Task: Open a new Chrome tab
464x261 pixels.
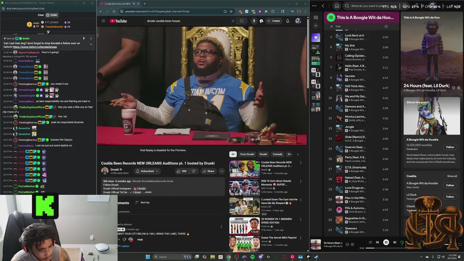Action: tap(145, 4)
